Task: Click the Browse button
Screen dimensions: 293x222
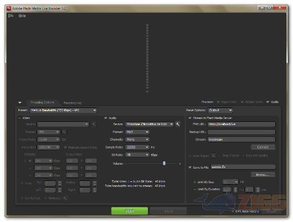Action: pos(263,175)
